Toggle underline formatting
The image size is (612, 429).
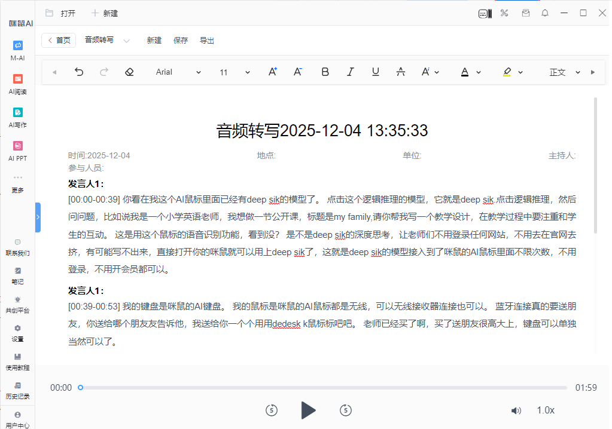pyautogui.click(x=376, y=72)
